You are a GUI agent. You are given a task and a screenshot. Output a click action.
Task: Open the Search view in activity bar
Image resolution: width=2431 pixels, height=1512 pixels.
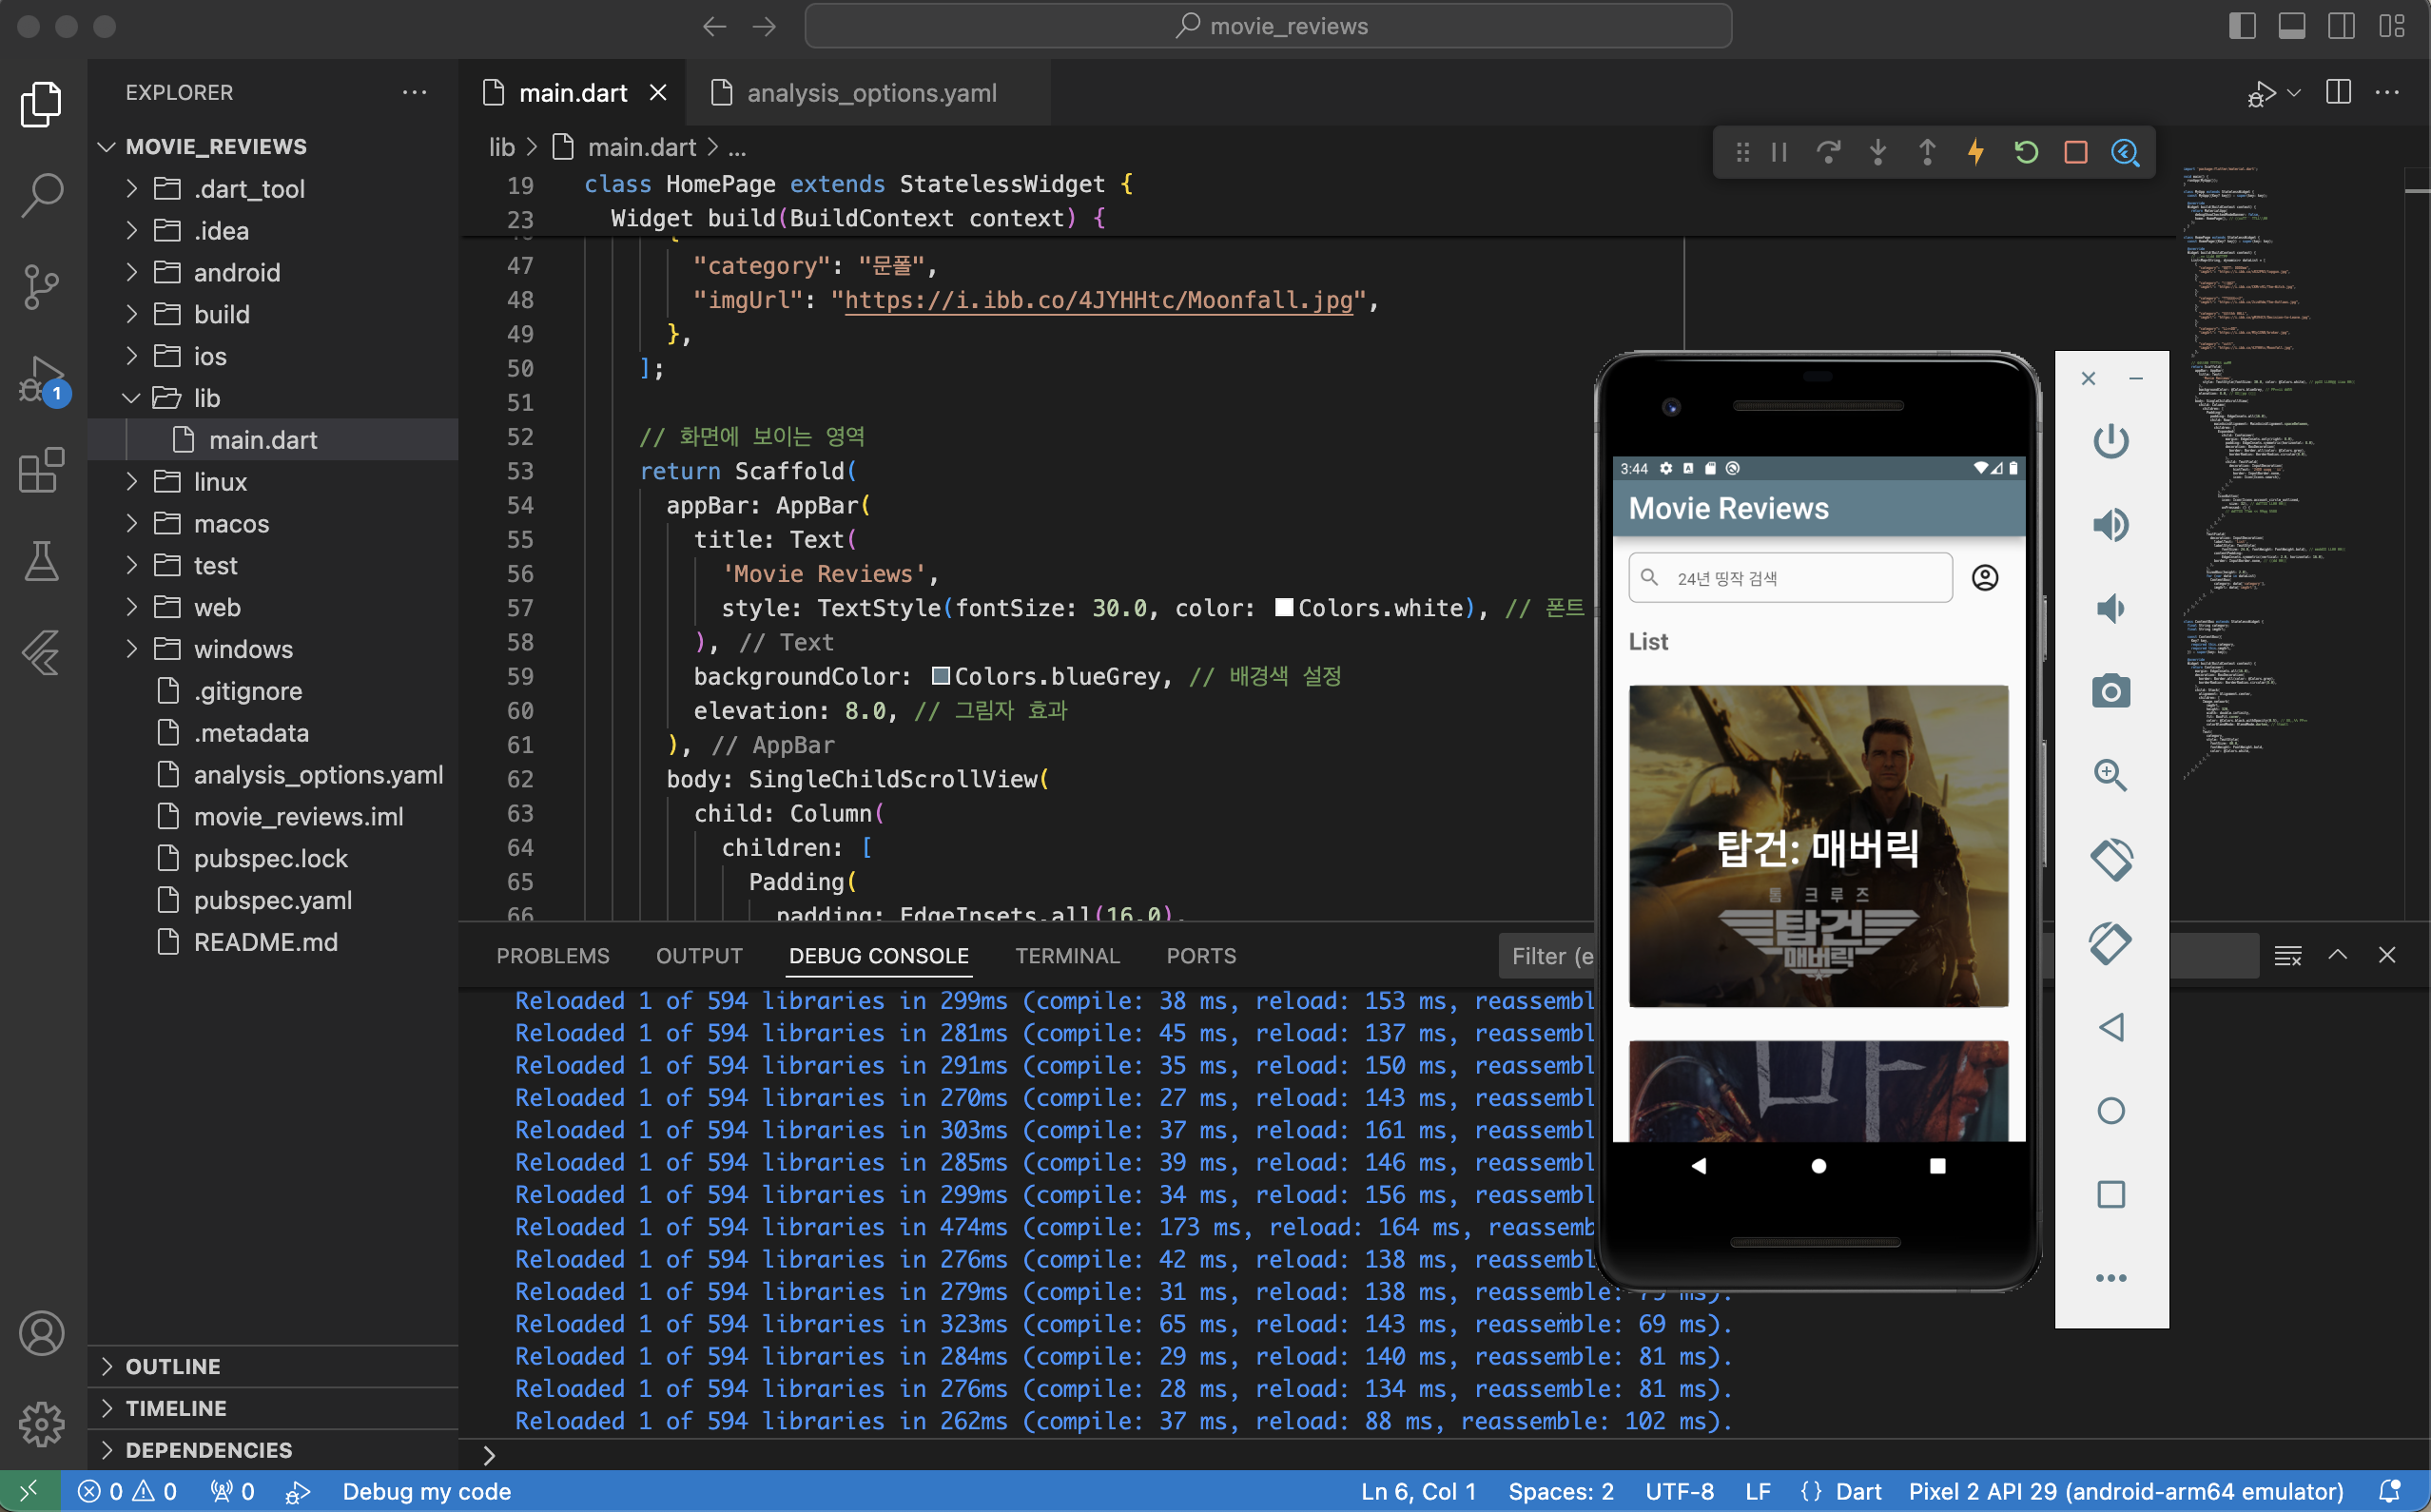pos(41,195)
